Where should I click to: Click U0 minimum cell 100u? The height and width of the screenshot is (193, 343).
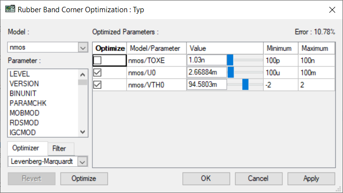coord(281,73)
